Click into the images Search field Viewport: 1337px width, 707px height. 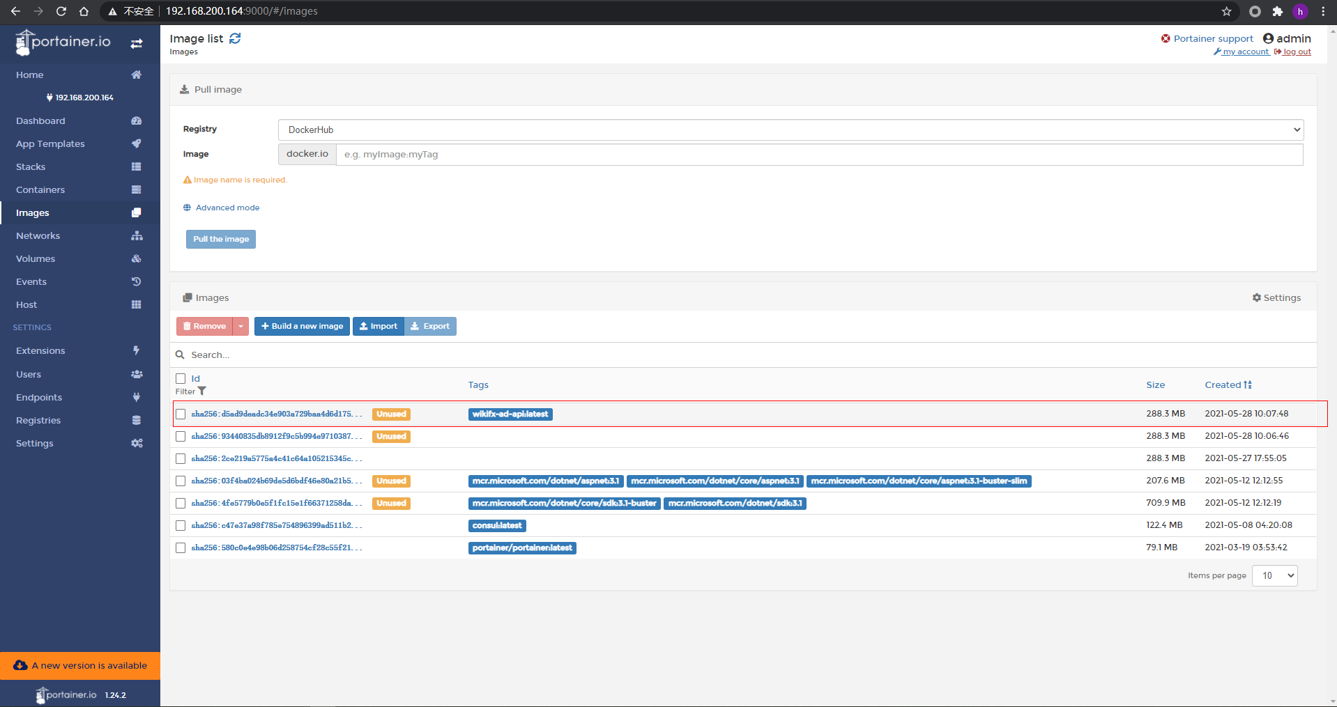[743, 355]
